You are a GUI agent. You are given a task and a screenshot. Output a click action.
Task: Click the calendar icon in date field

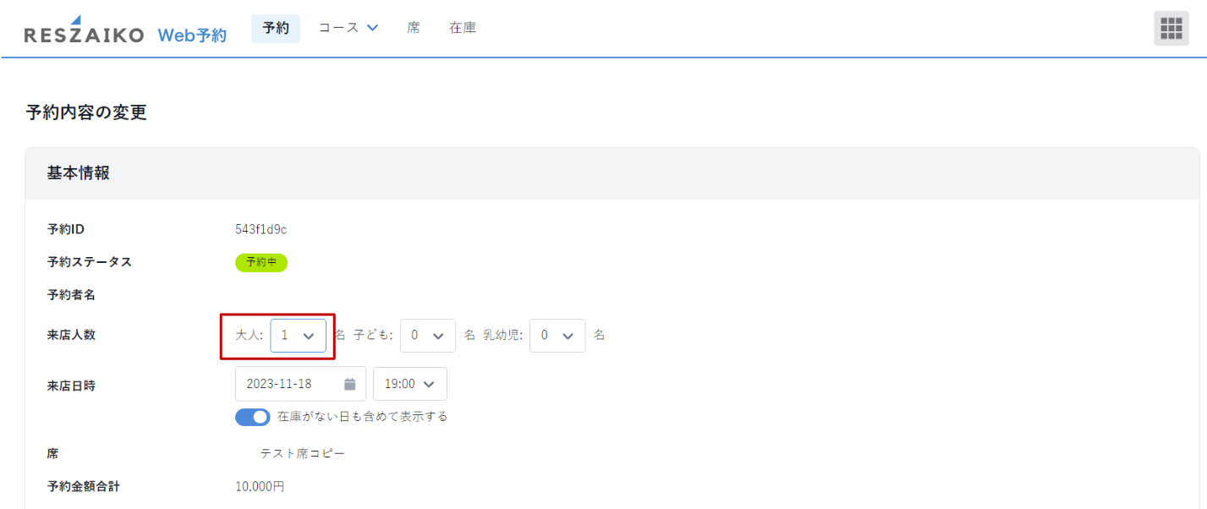coord(349,384)
